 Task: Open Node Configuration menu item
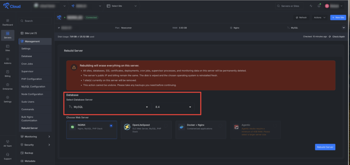pos(32,94)
